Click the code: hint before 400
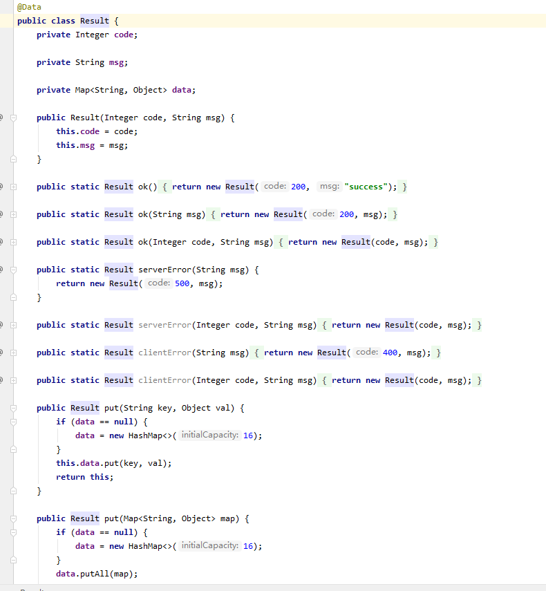This screenshot has height=591, width=546. [x=367, y=352]
